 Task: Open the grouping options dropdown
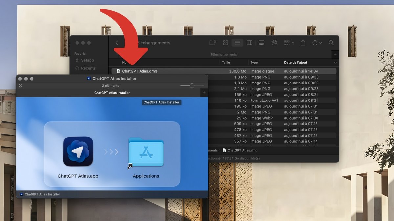pyautogui.click(x=289, y=43)
